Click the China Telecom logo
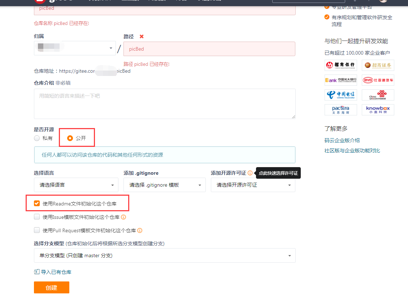This screenshot has width=408, height=297. click(x=341, y=95)
